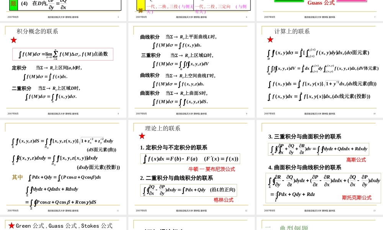Screen dimensions: 383x230
Task: Click the red 格林公式 label
Action: click(224, 200)
